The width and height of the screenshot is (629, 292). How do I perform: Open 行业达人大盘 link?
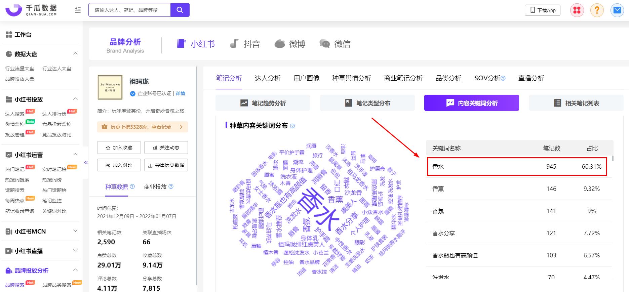click(x=57, y=69)
